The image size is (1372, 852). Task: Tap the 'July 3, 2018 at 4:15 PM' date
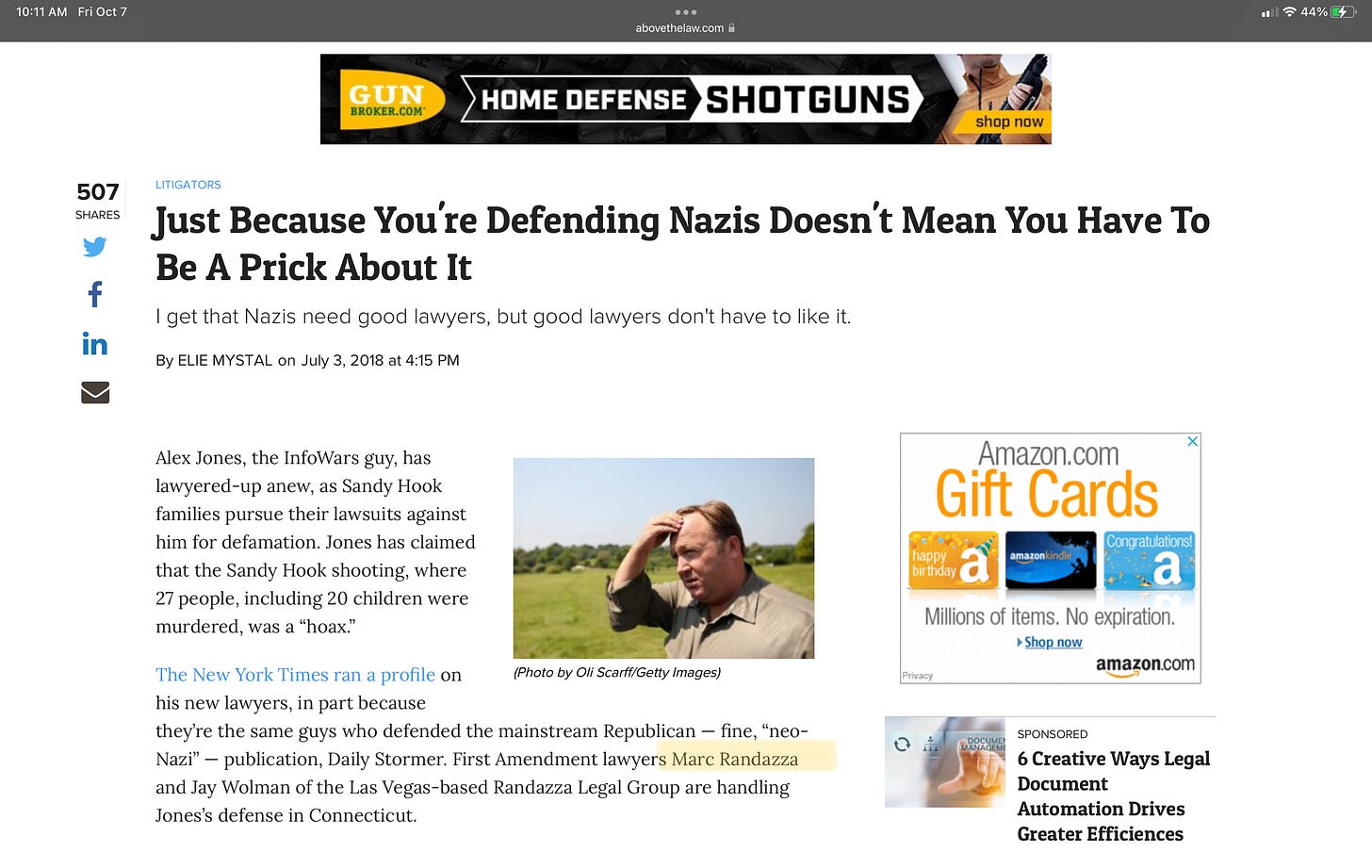click(380, 360)
